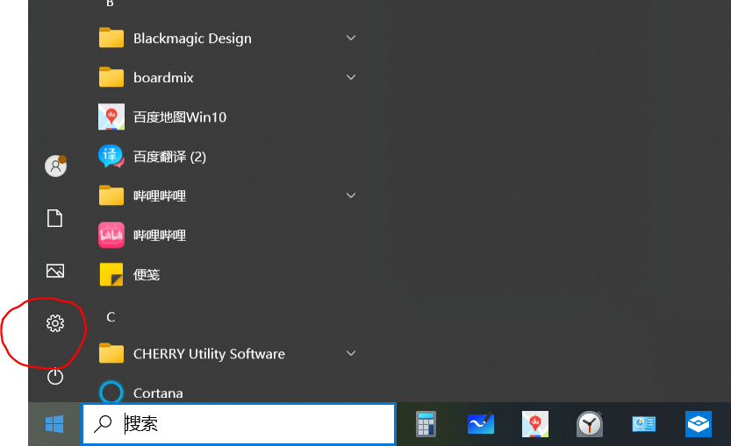Image resolution: width=731 pixels, height=446 pixels.
Task: Launch the 便笺 sticky notes icon
Action: pos(111,274)
